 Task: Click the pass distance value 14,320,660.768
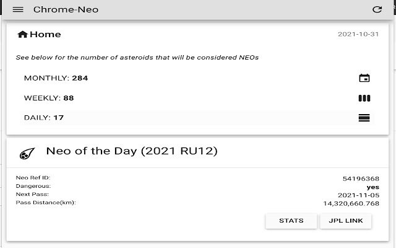tap(351, 203)
